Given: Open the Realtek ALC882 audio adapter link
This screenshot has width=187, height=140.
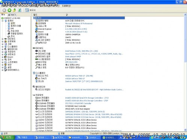Looking at the screenshot, I should tap(94, 90).
